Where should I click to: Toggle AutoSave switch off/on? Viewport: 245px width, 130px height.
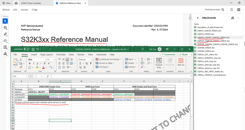point(27,49)
